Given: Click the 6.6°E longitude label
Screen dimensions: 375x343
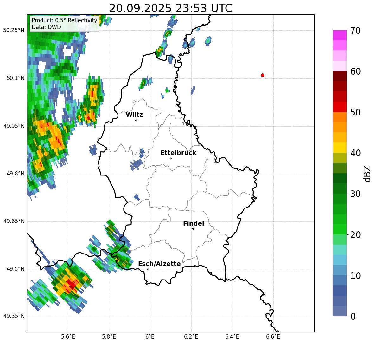Looking at the screenshot, I should point(273,337).
